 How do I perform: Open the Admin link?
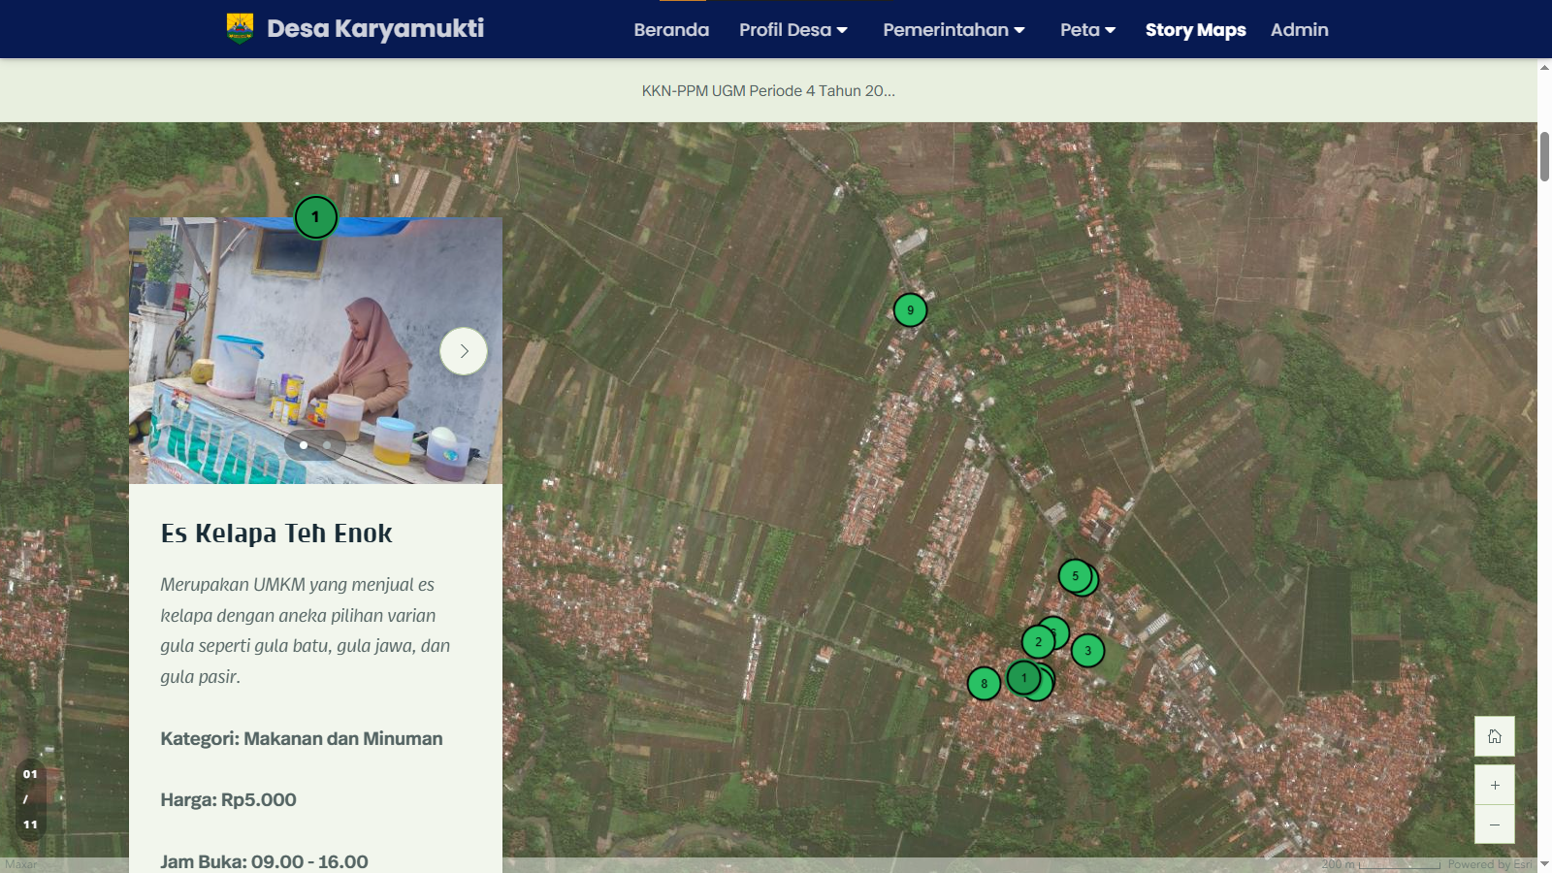(1299, 30)
